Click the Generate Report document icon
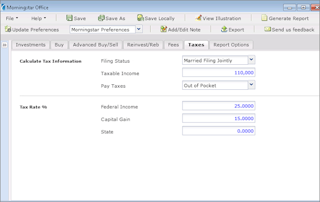This screenshot has height=202, width=320. (265, 18)
